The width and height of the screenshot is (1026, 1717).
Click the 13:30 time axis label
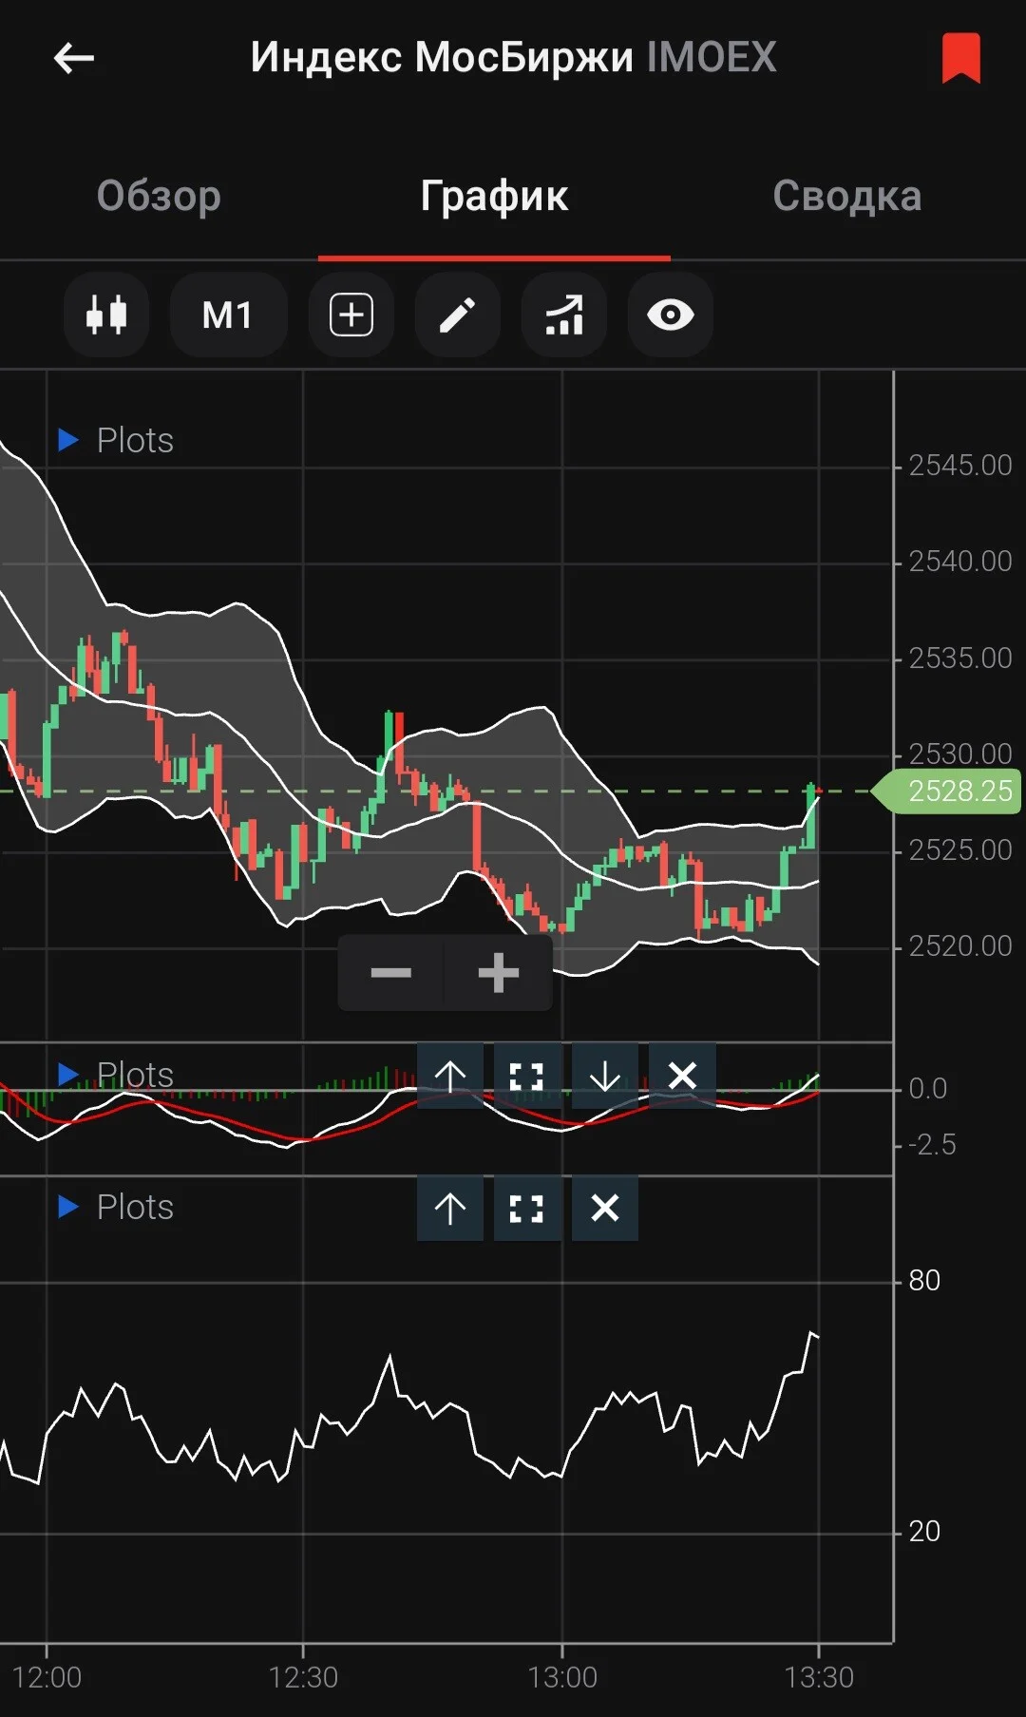(819, 1677)
